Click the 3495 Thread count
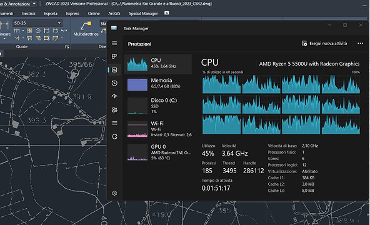 click(x=229, y=171)
